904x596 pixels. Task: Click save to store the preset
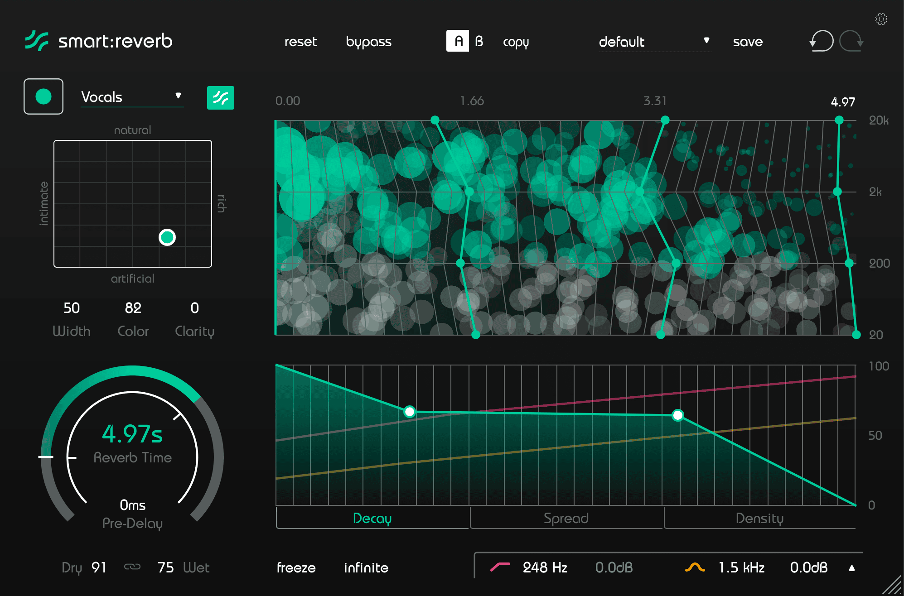(x=748, y=42)
